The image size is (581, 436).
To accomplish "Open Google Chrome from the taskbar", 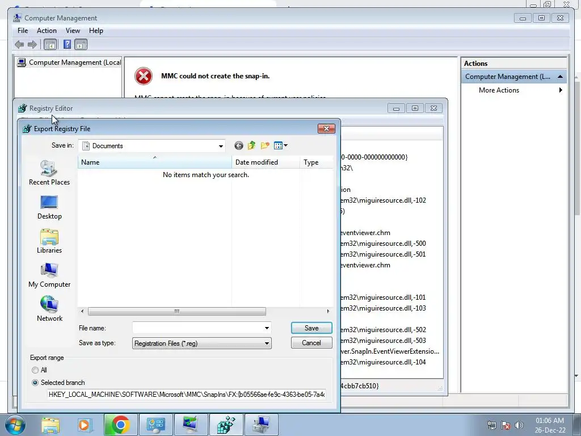I will (120, 425).
